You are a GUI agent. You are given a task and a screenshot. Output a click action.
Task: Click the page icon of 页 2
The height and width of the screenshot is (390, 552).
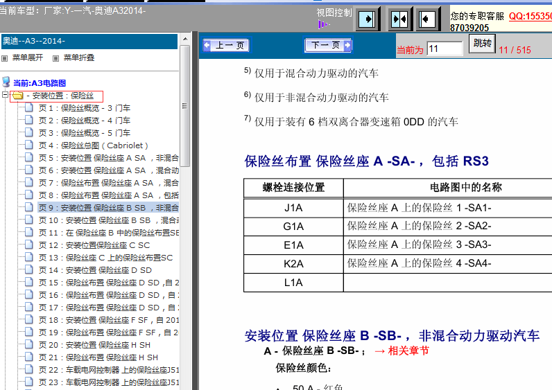[29, 120]
